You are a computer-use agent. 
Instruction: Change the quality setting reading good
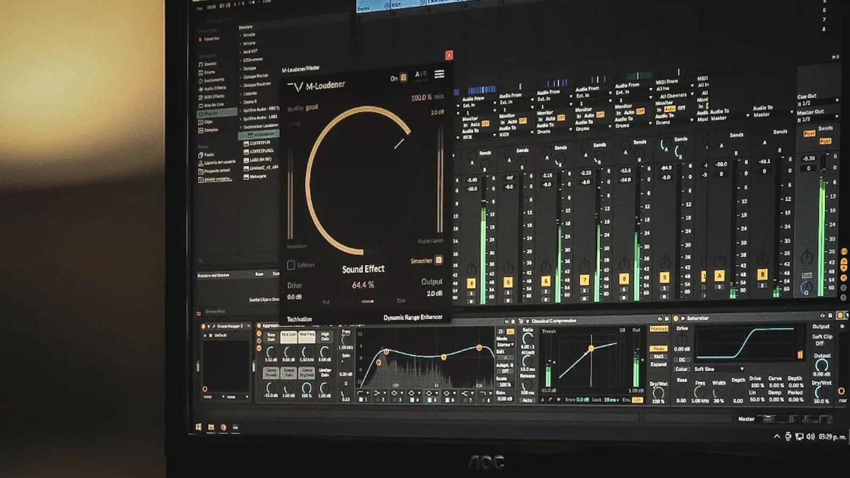311,107
